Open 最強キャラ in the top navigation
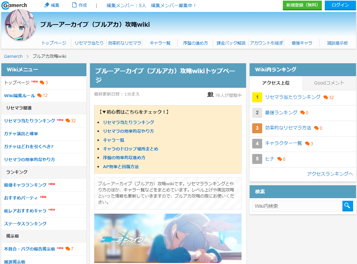Image resolution: width=357 pixels, height=264 pixels. pos(302,43)
